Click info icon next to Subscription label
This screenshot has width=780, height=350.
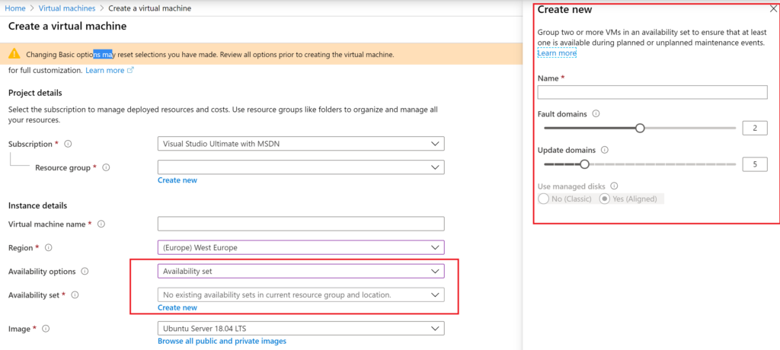(x=68, y=144)
